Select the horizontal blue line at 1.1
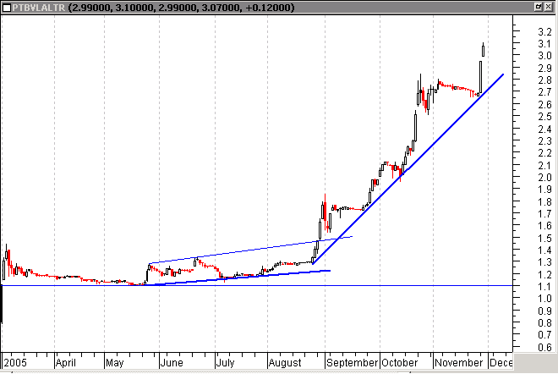The image size is (558, 374). (256, 285)
